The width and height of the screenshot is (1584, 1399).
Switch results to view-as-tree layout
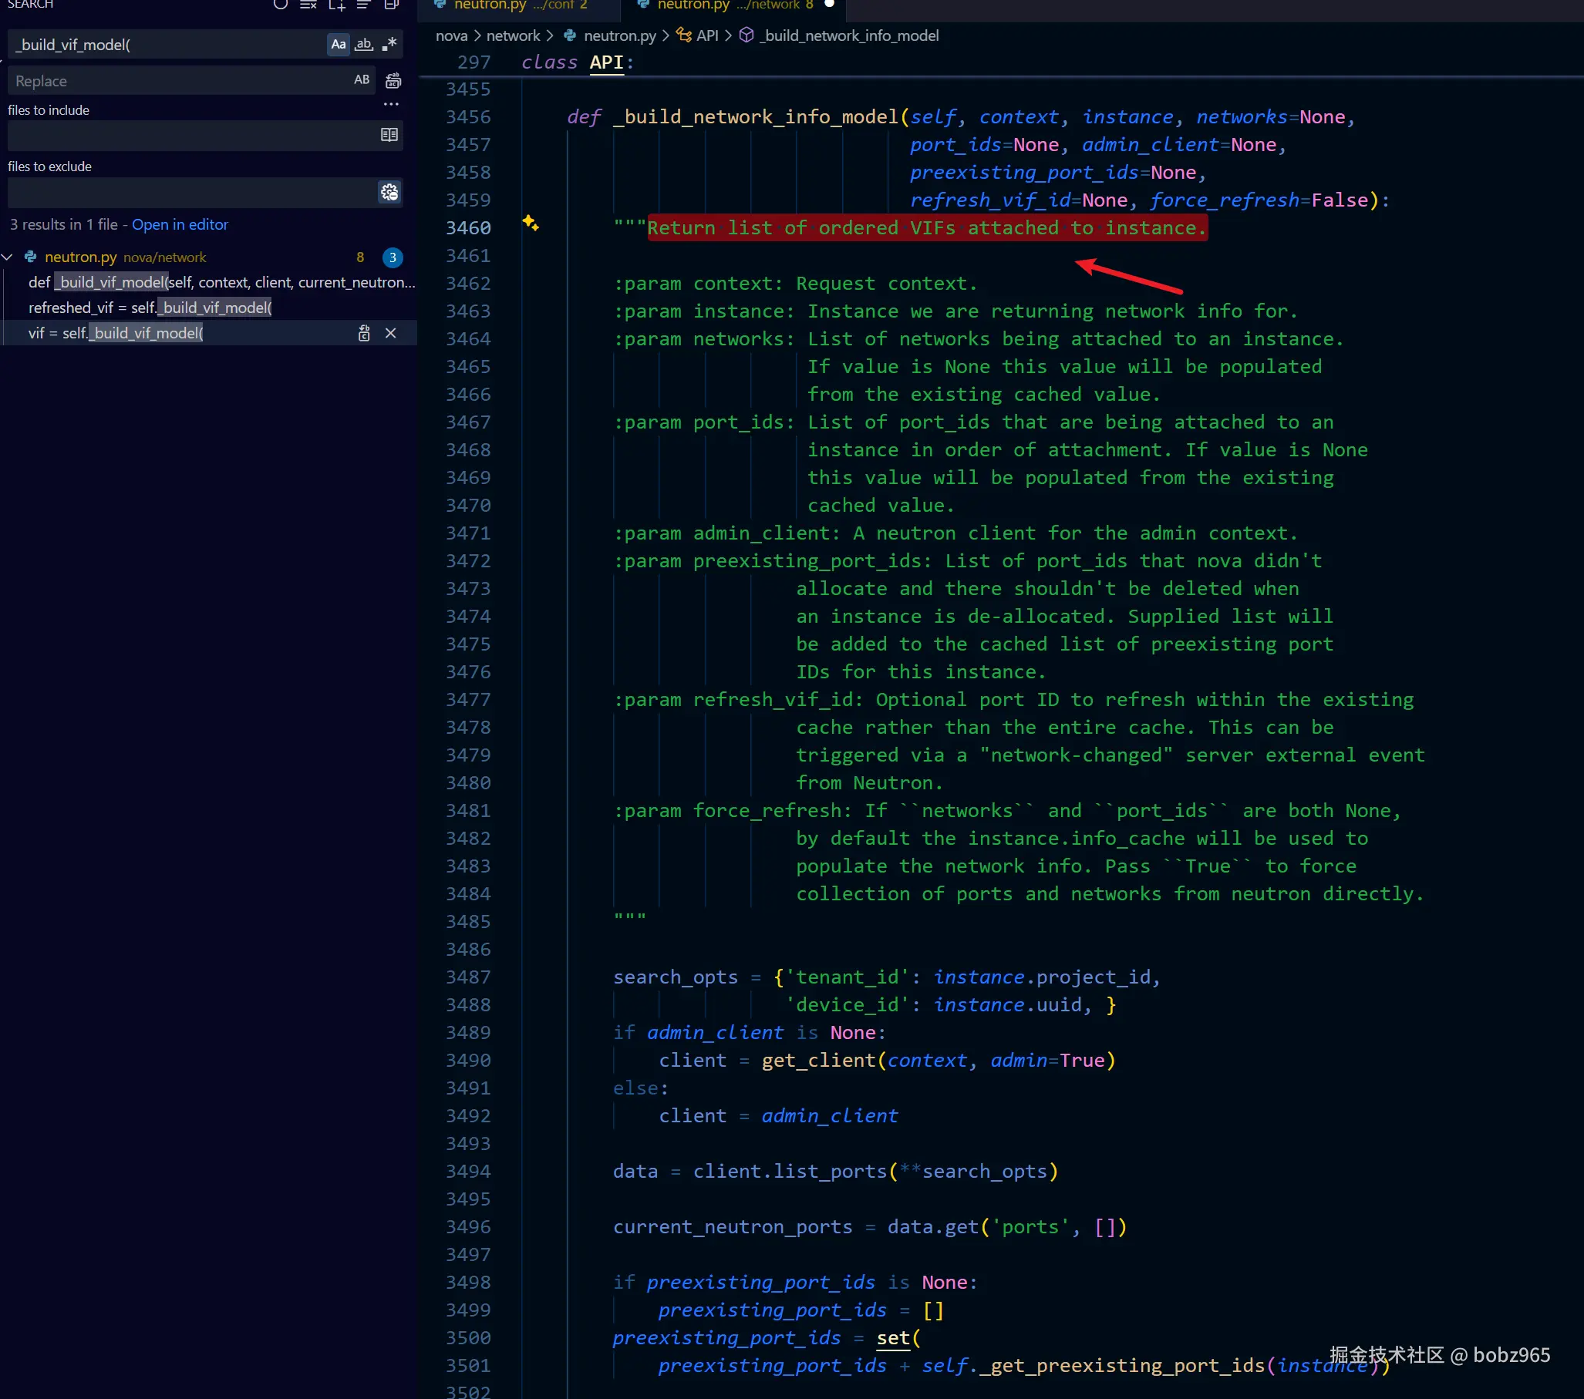[363, 5]
